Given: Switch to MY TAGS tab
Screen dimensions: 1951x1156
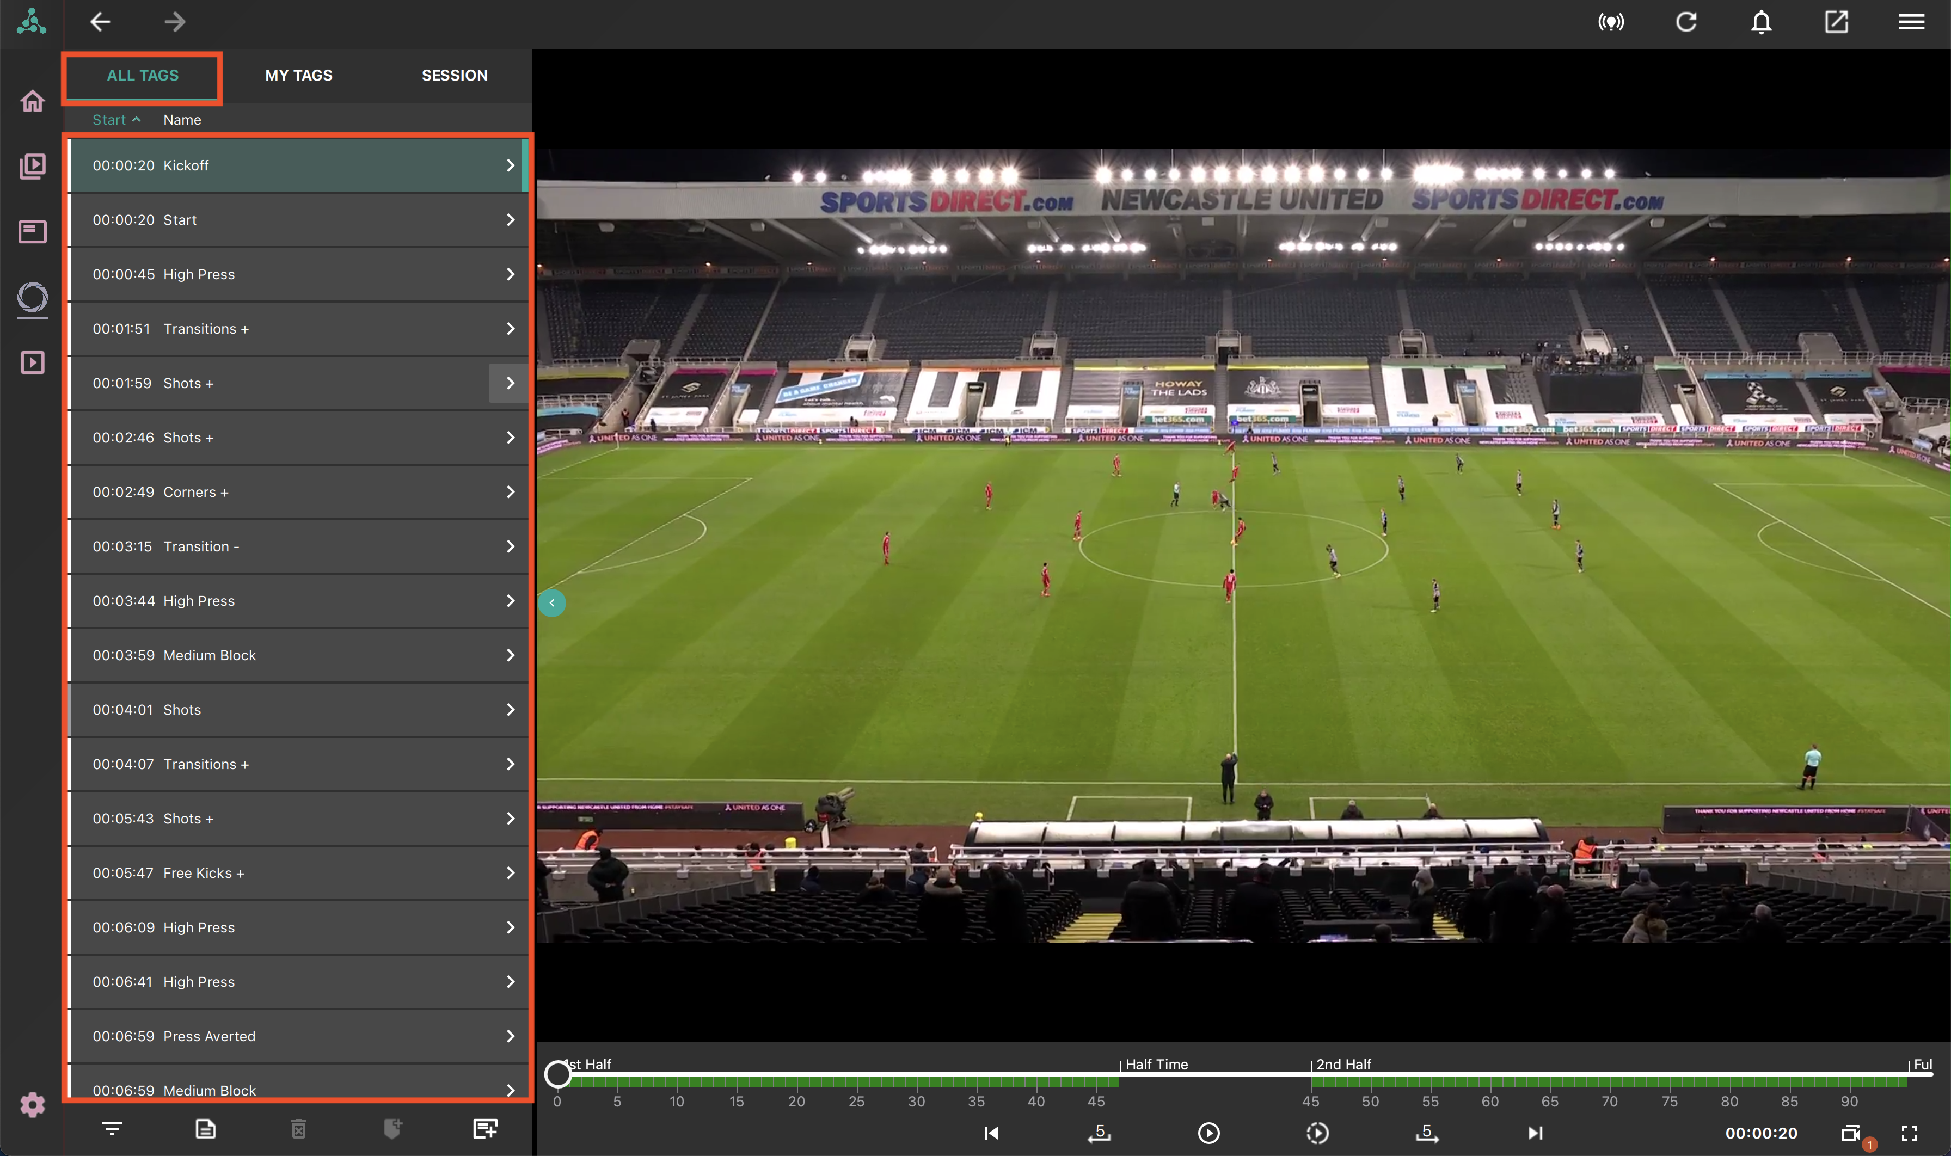Looking at the screenshot, I should pos(298,76).
